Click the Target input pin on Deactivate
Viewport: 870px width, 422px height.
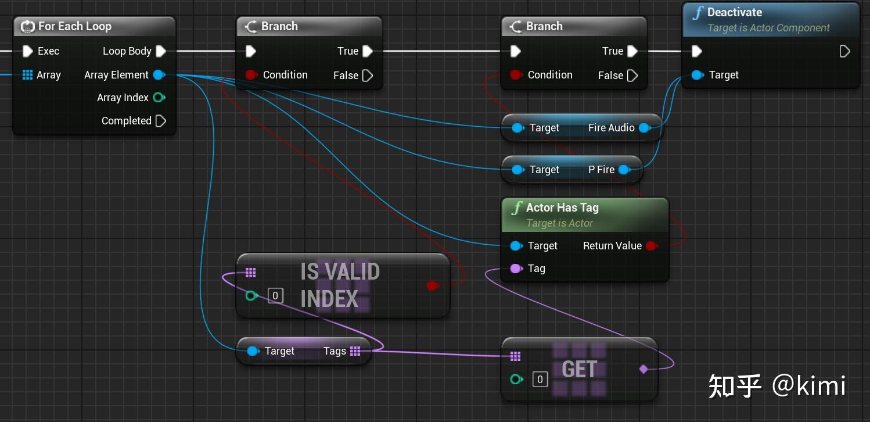click(x=696, y=74)
